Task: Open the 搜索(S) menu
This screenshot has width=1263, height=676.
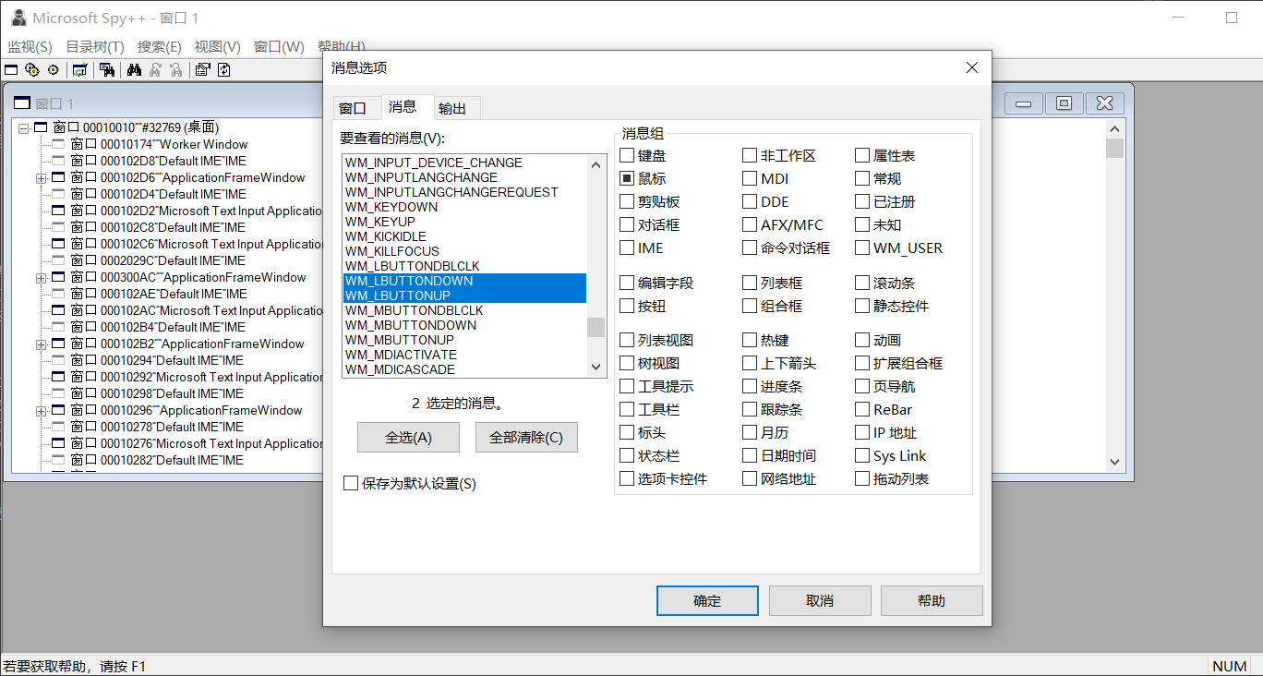Action: pos(159,47)
